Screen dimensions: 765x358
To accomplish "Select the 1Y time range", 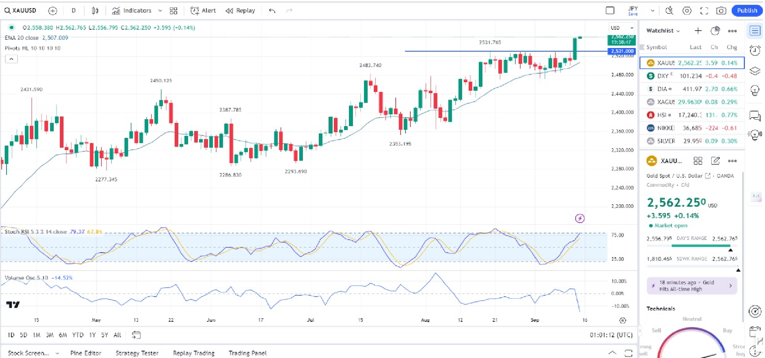I will [92, 335].
